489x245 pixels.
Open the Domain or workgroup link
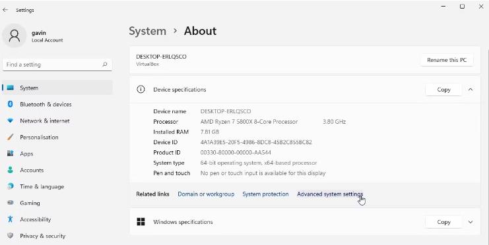(206, 194)
